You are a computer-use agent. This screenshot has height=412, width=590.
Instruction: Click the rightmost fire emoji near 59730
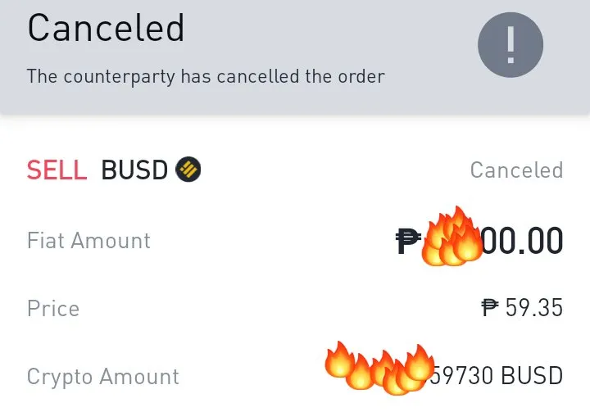pyautogui.click(x=420, y=362)
